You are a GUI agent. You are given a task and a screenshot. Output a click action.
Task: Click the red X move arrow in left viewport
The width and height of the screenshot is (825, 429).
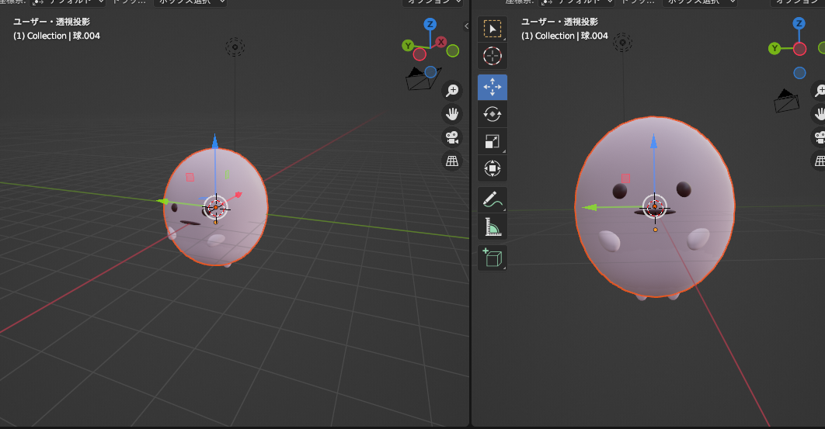[x=238, y=195]
